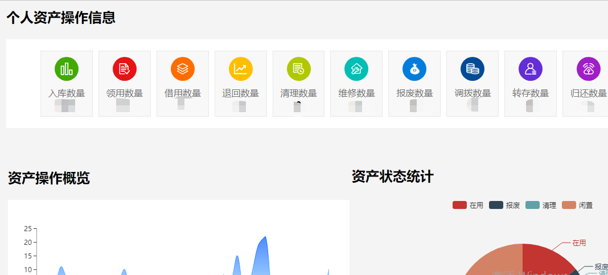Open the dark blue 调拨数量 coins icon

point(473,69)
